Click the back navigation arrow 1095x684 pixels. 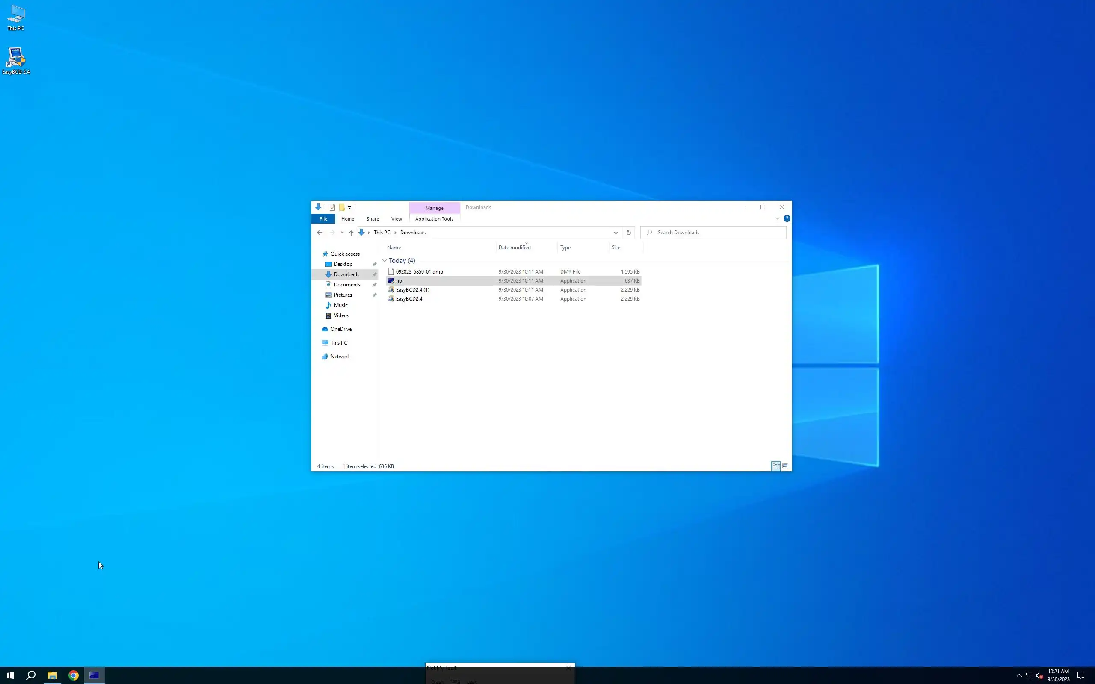tap(320, 233)
